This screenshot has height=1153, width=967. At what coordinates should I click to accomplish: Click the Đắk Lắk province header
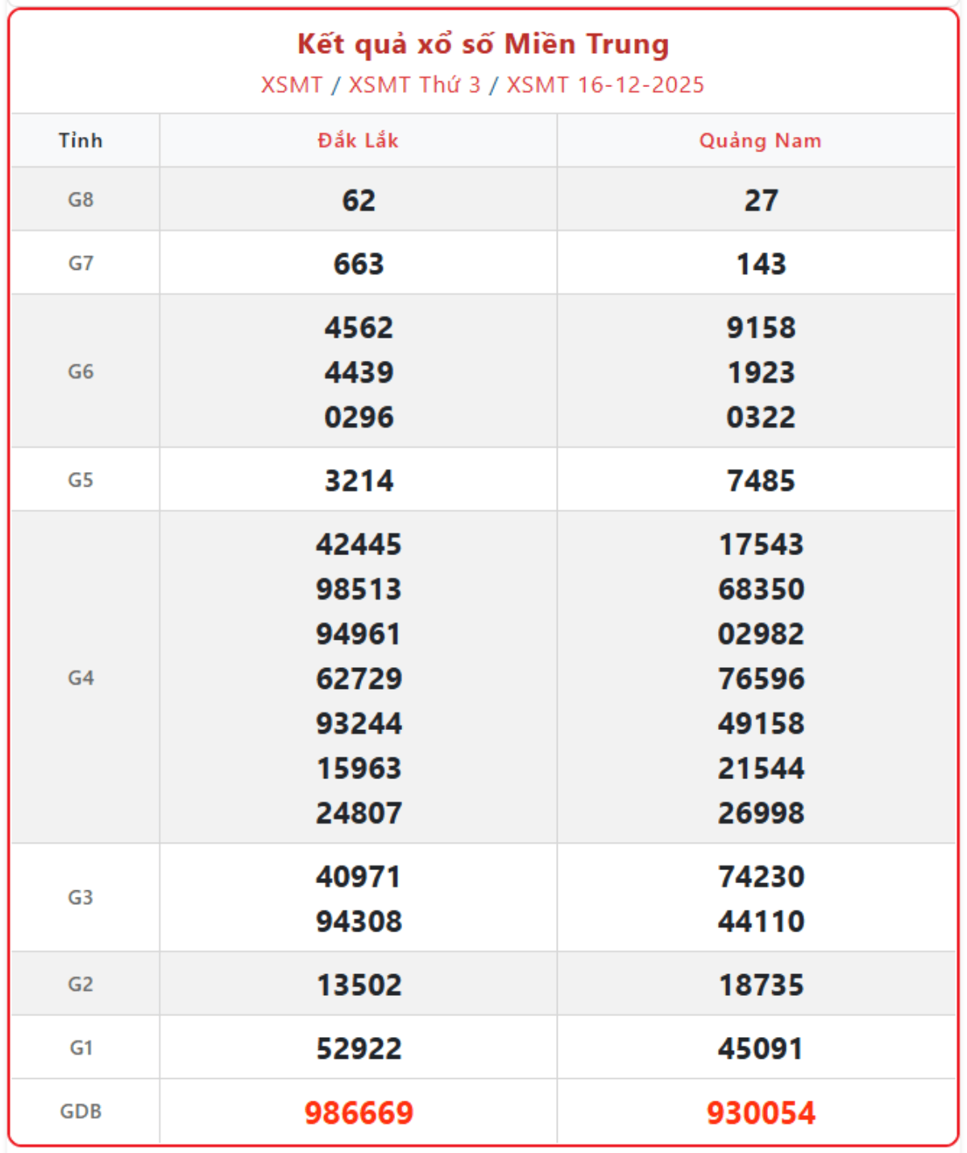tap(358, 141)
